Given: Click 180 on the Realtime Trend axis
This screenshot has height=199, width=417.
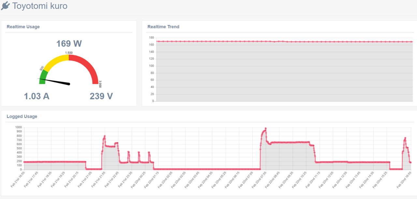Looking at the screenshot, I should [x=151, y=38].
